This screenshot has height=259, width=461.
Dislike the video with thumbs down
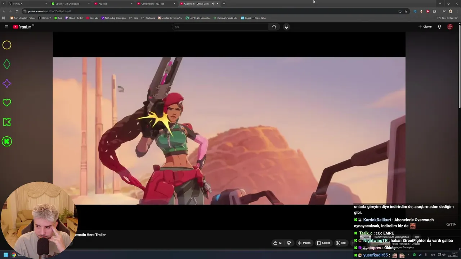(x=289, y=243)
